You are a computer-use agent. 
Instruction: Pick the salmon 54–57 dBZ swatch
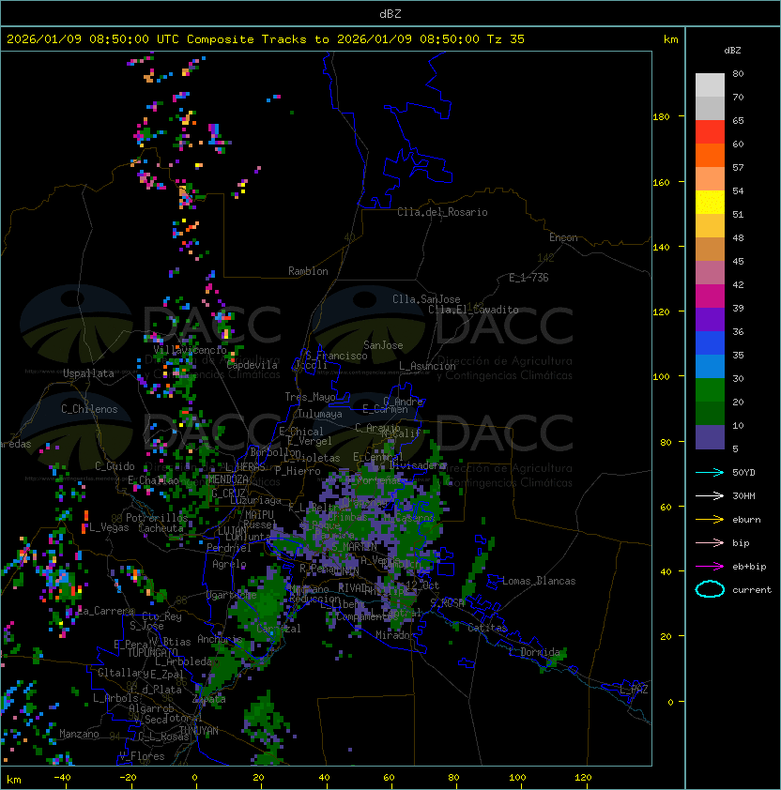(710, 179)
